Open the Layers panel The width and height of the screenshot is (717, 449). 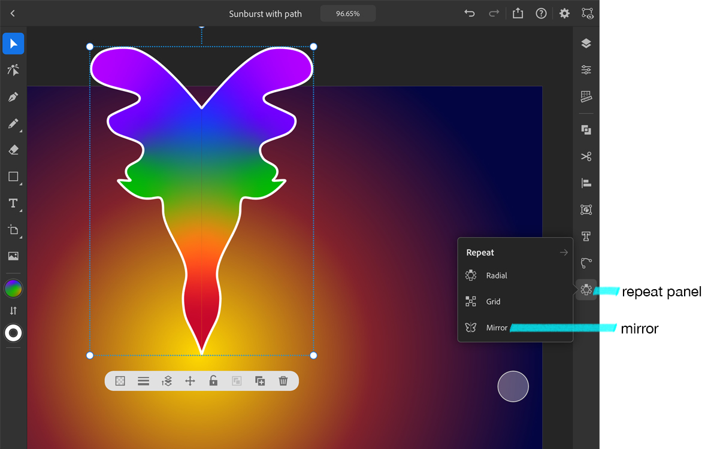pyautogui.click(x=585, y=43)
